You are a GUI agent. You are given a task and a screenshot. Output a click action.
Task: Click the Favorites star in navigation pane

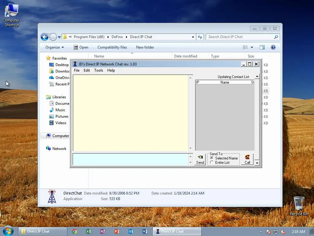click(x=48, y=58)
